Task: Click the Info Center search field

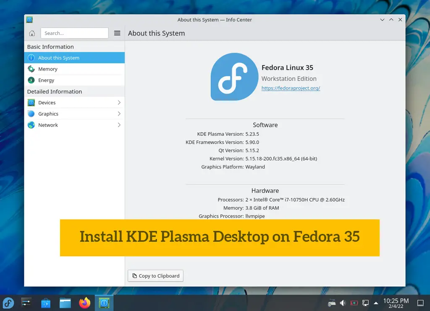Action: (x=75, y=33)
